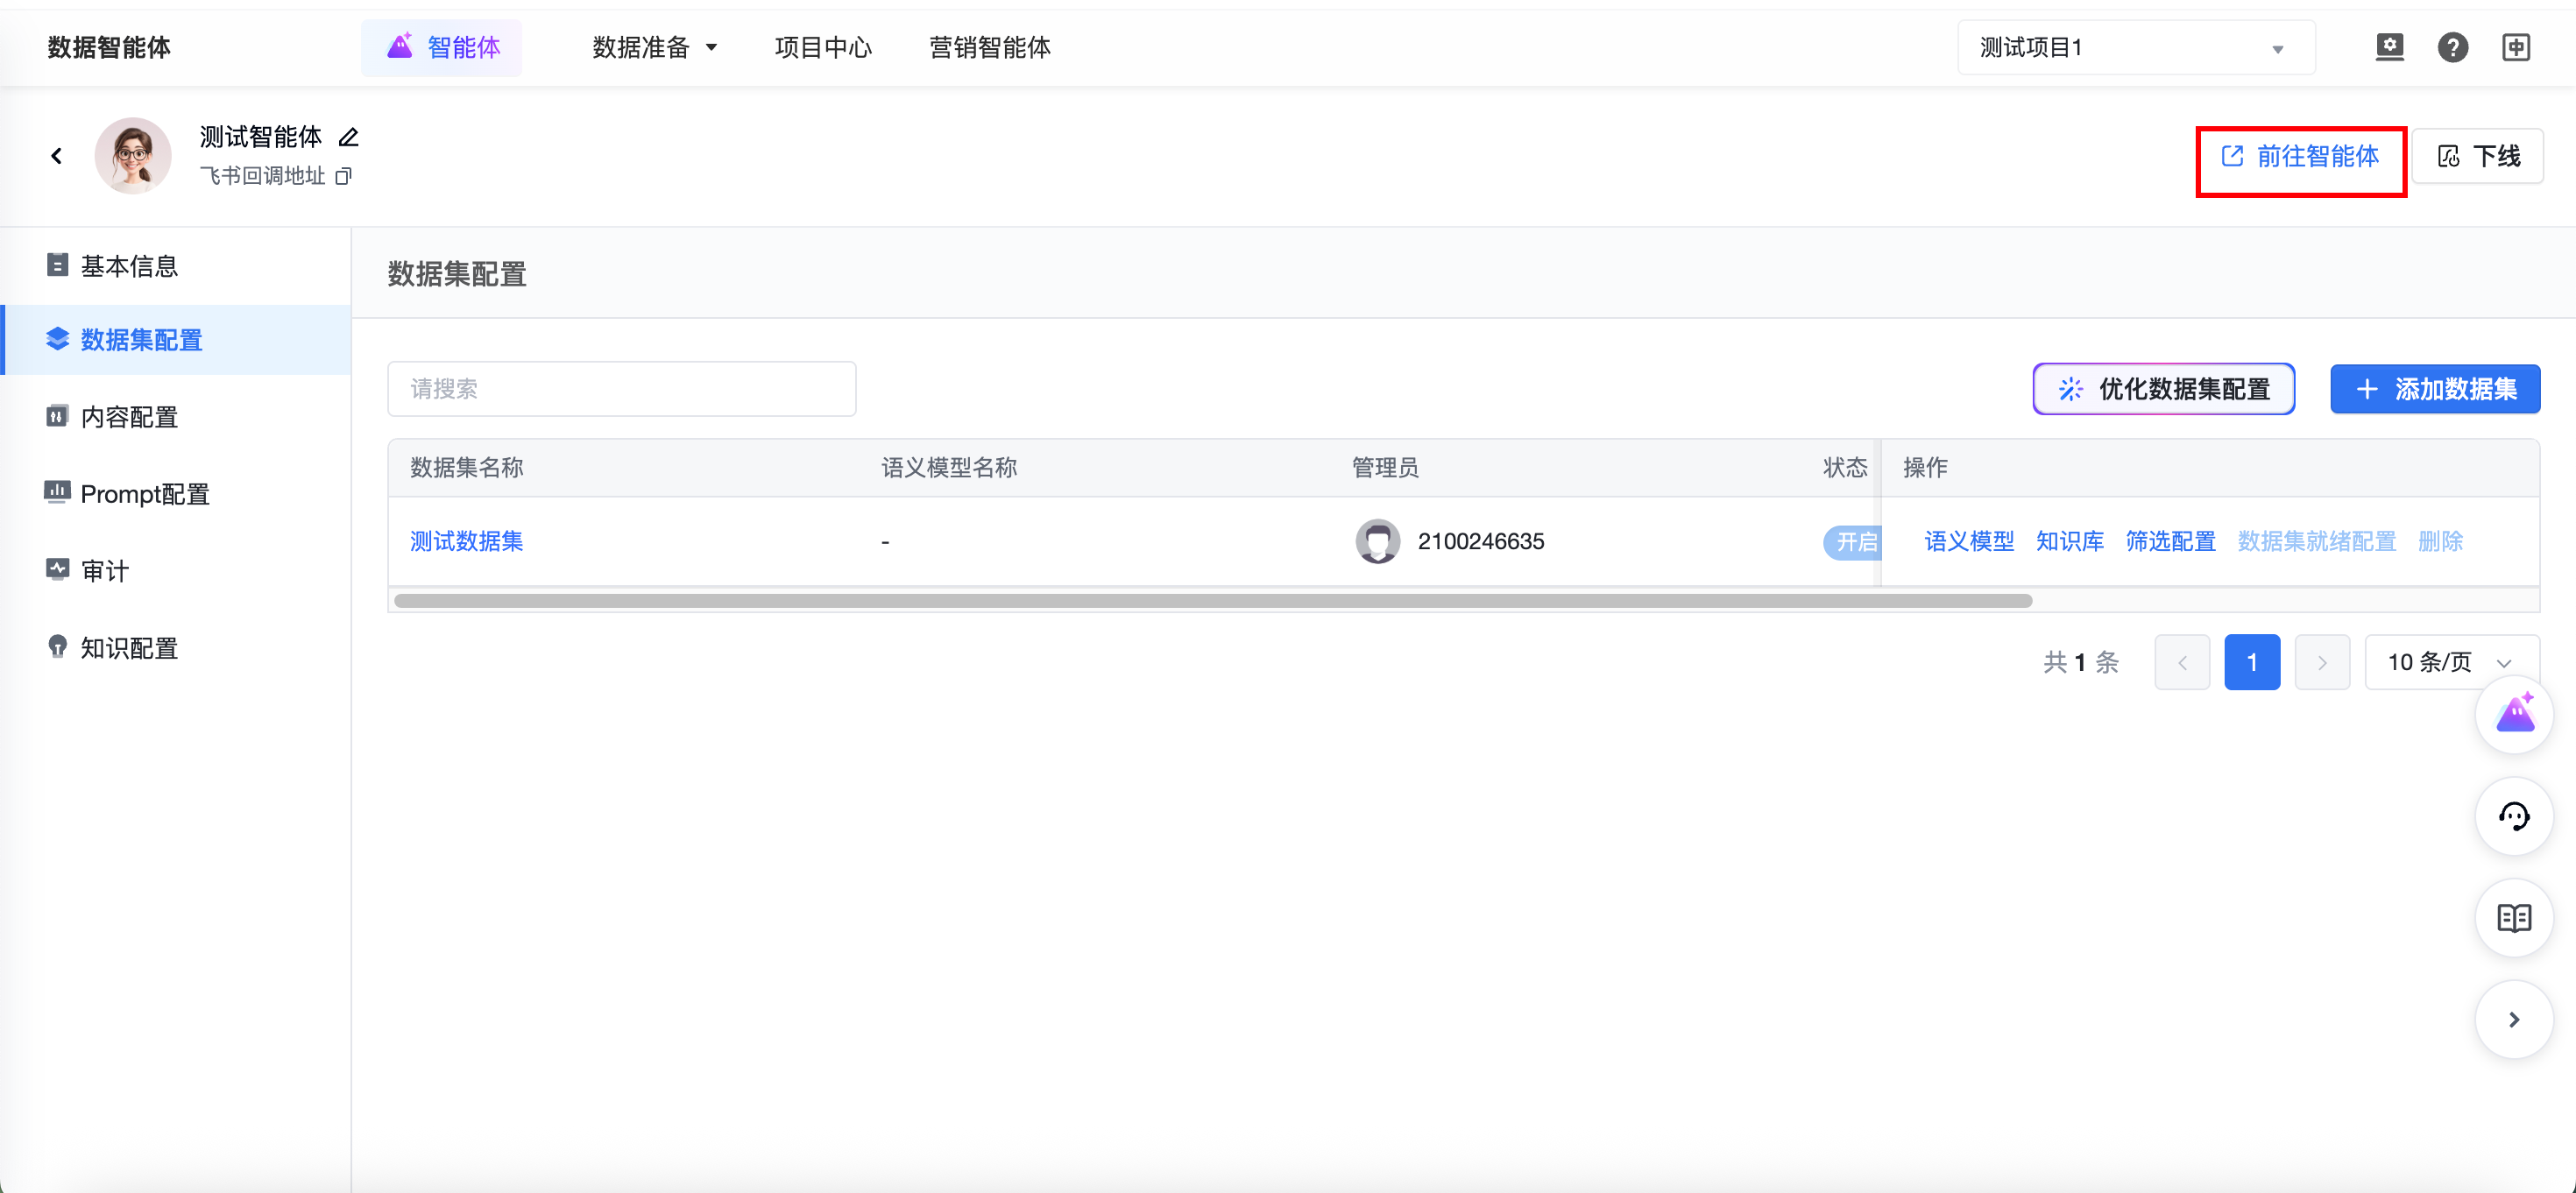Click the settings monitor icon in header
This screenshot has height=1193, width=2576.
point(2389,47)
